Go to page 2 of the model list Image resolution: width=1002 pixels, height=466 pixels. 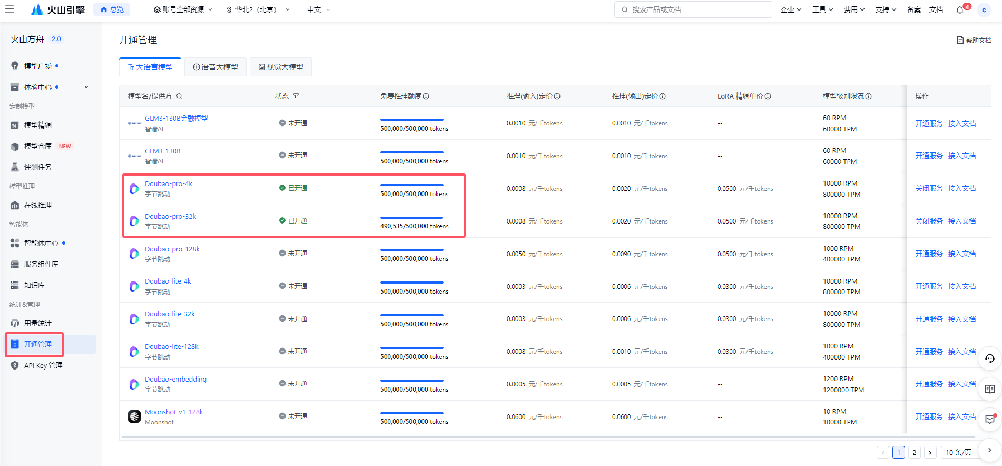click(915, 452)
